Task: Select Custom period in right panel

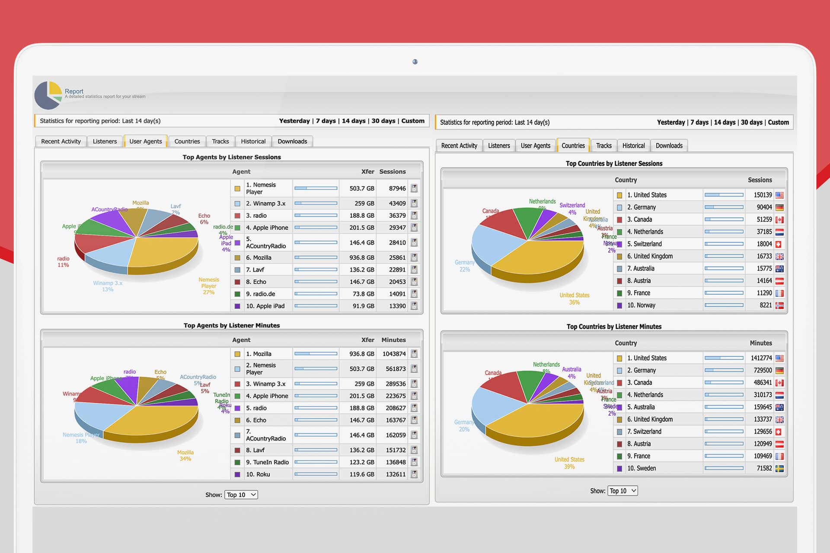Action: [779, 122]
